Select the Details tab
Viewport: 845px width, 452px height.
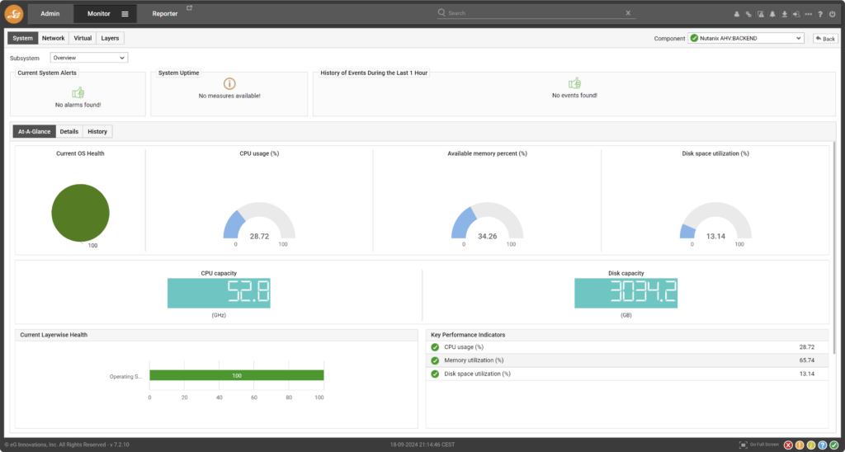pyautogui.click(x=69, y=131)
